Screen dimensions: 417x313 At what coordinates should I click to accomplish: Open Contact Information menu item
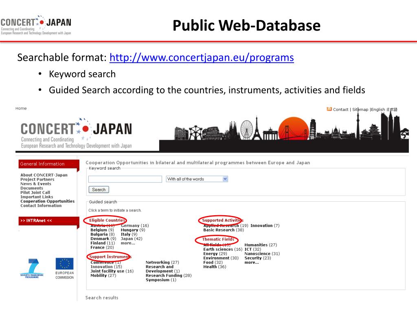pyautogui.click(x=41, y=205)
